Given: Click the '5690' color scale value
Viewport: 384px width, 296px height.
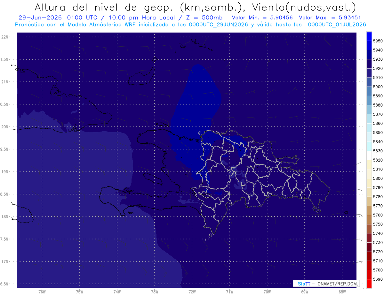Looking at the screenshot, I should click(x=378, y=279).
